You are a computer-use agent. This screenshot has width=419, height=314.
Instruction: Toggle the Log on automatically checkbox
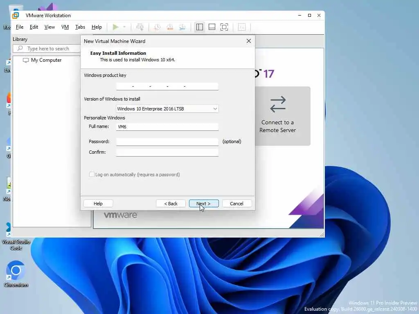click(x=92, y=175)
